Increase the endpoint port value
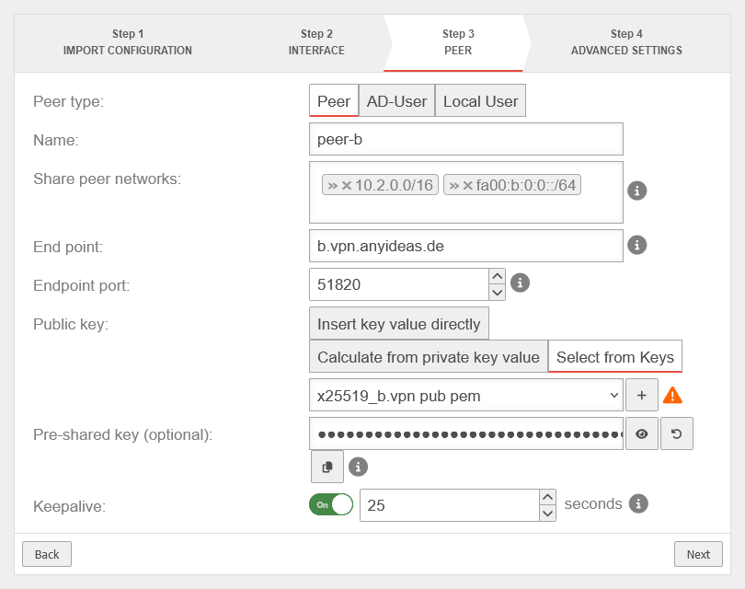Screen dimensions: 745x589 click(x=497, y=276)
